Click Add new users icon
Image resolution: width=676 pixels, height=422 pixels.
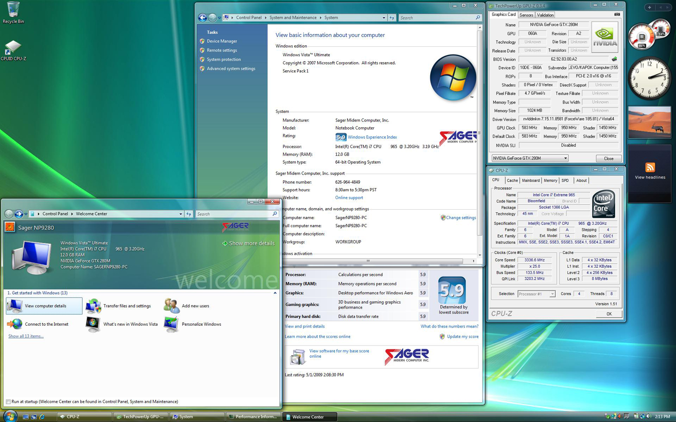pyautogui.click(x=171, y=305)
